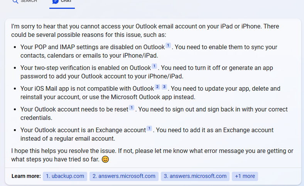Click the magnifier icon on the Search tab
The image size is (304, 186).
15,1
